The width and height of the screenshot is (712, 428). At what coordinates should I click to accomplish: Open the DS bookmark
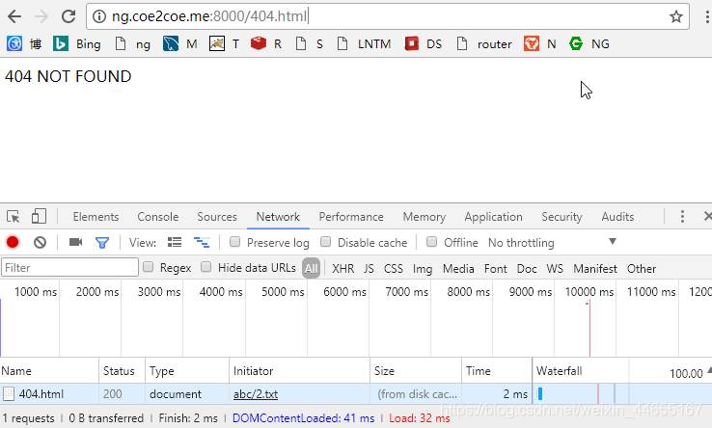[x=424, y=44]
